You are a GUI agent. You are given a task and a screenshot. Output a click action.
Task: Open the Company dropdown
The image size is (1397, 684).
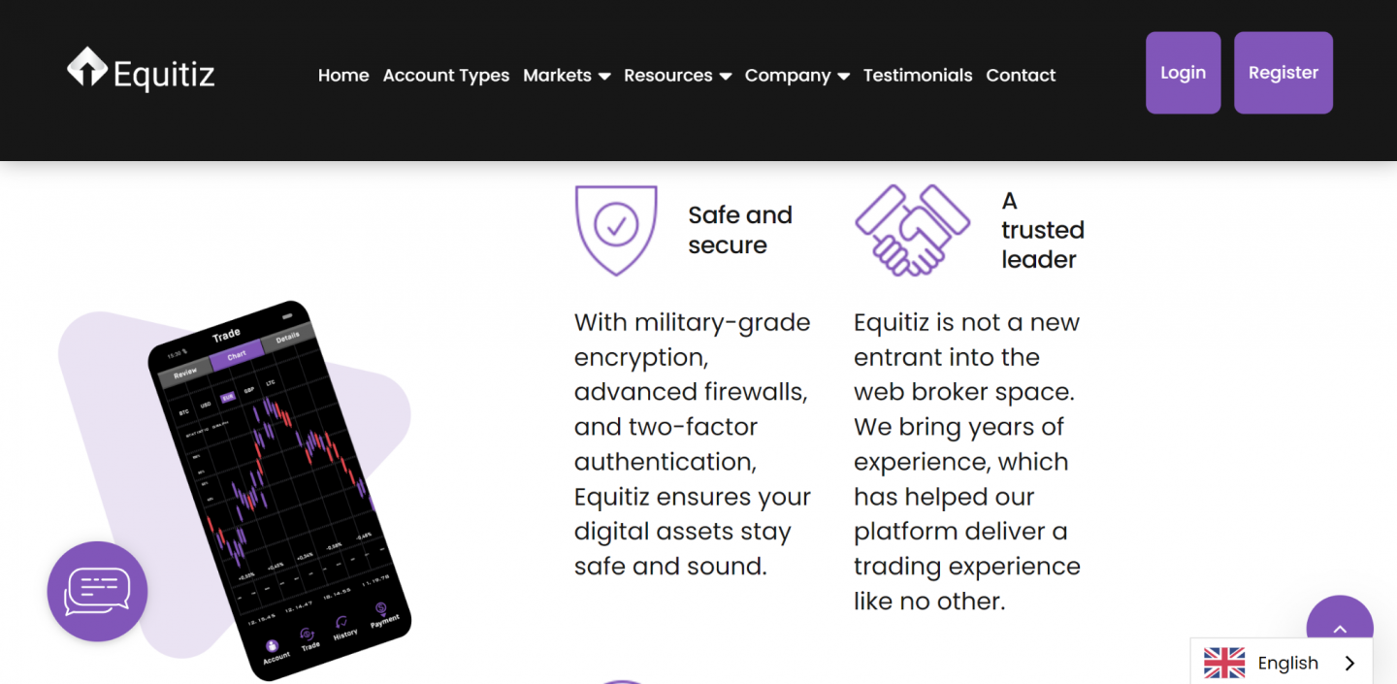click(x=796, y=75)
